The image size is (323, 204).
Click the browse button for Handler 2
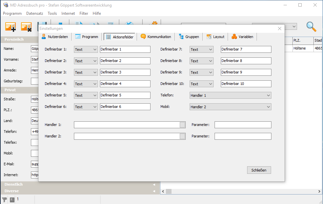tap(182, 136)
